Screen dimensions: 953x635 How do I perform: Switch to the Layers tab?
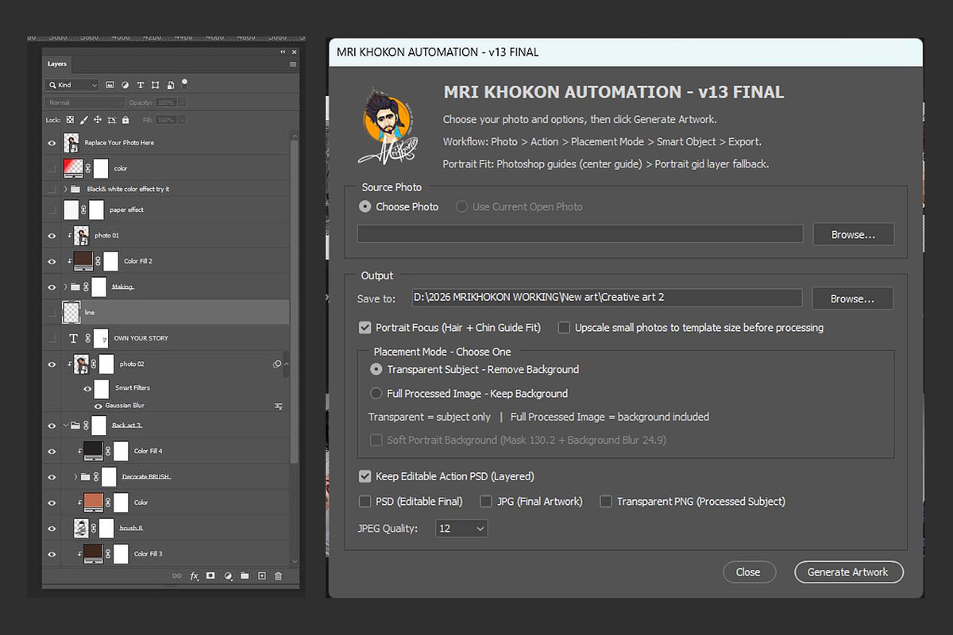[x=57, y=63]
